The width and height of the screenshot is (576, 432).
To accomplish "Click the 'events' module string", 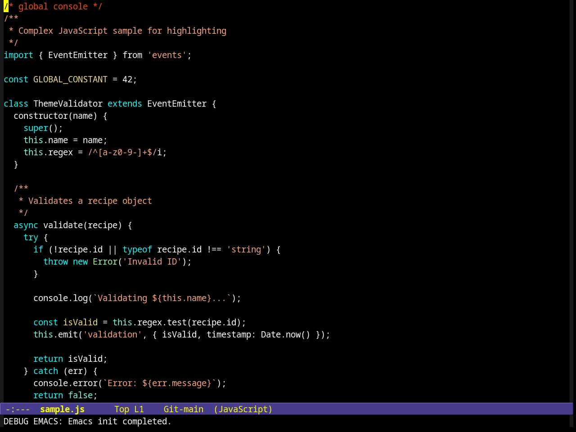I will coord(167,55).
